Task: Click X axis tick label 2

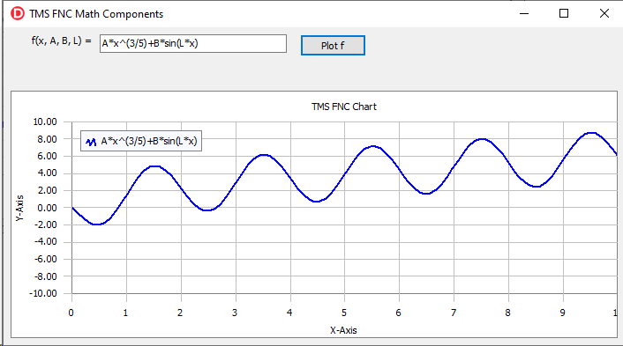Action: click(x=180, y=313)
